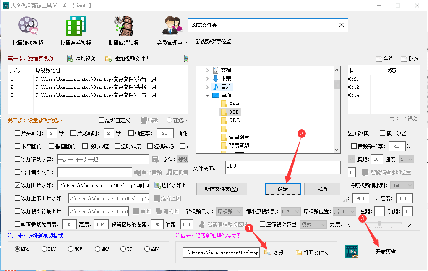Click the 新建文件夹(M) button
Image resolution: width=428 pixels, height=271 pixels.
[x=222, y=189]
